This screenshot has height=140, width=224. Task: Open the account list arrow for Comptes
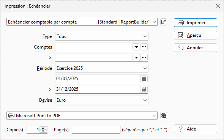coord(136,47)
